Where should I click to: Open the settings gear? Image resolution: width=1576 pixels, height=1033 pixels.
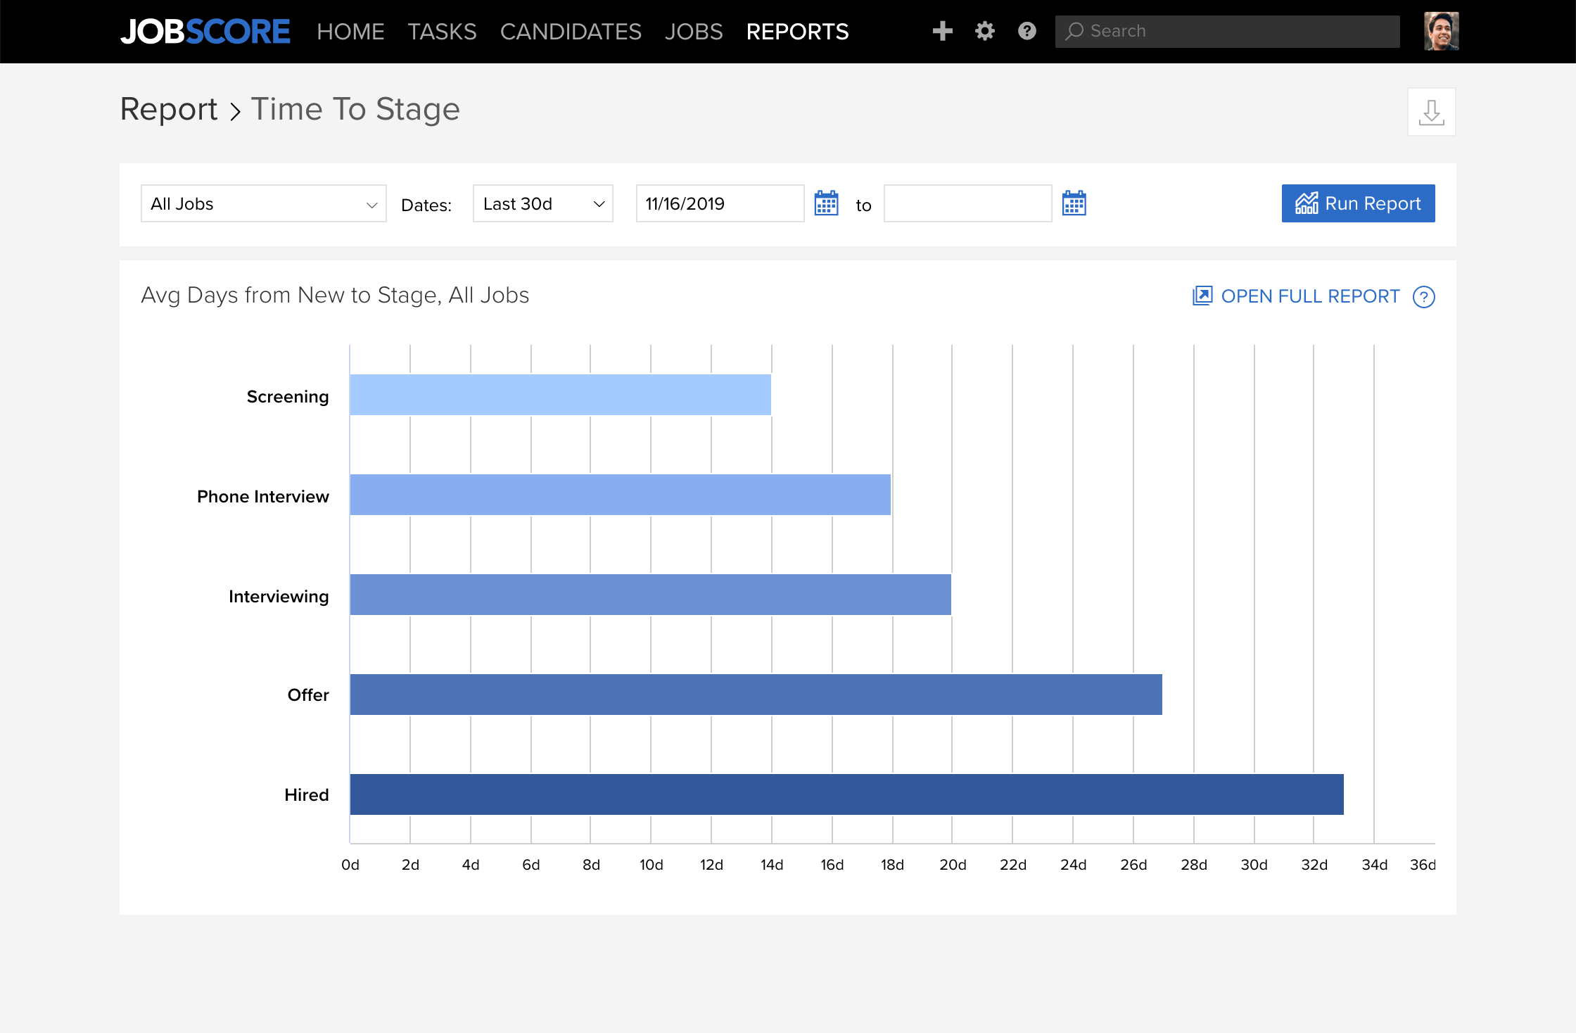[985, 31]
